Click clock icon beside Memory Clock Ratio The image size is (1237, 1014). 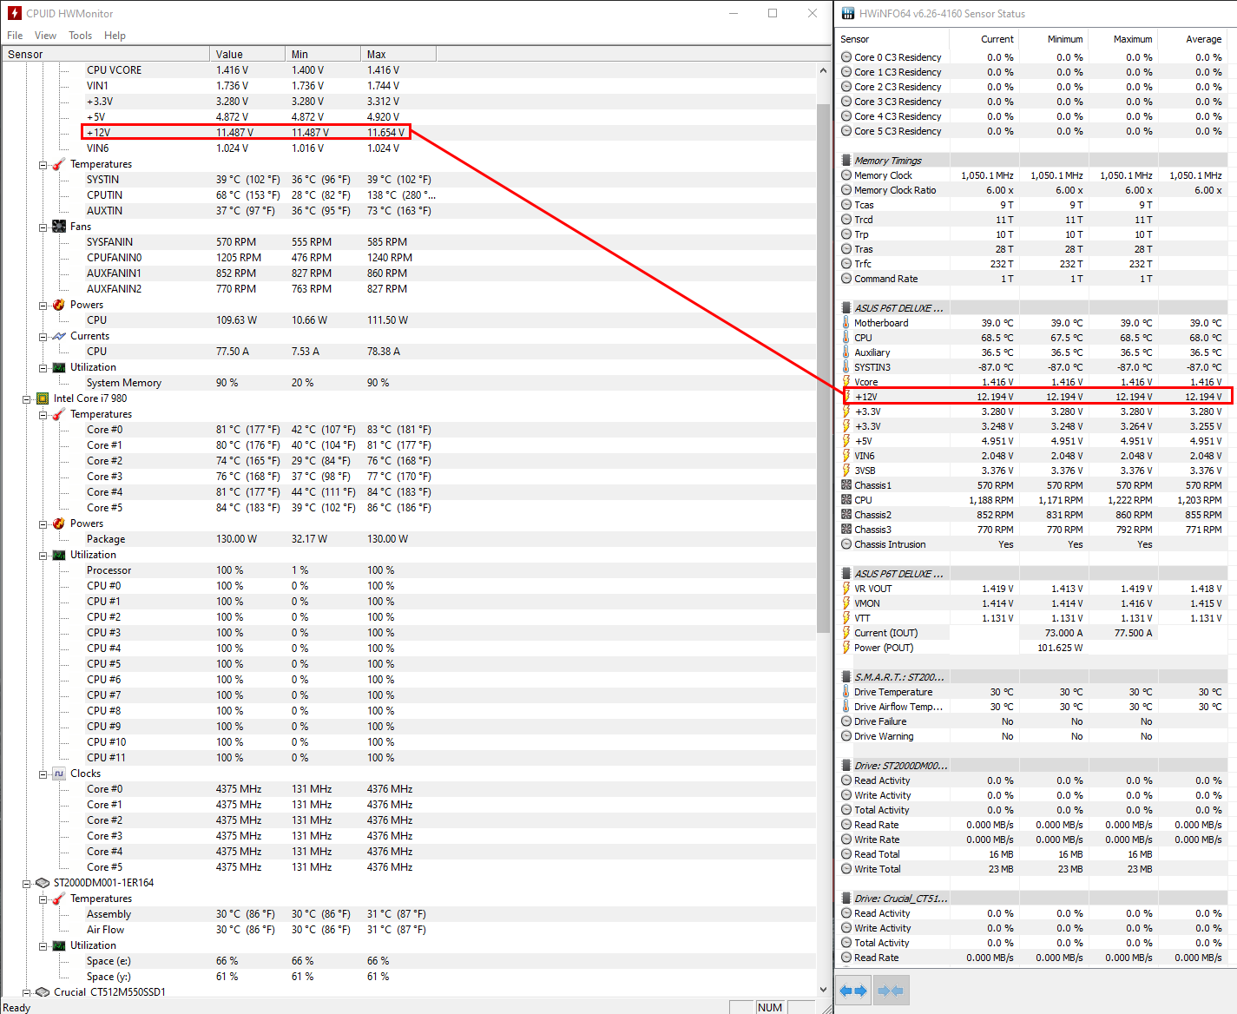846,190
